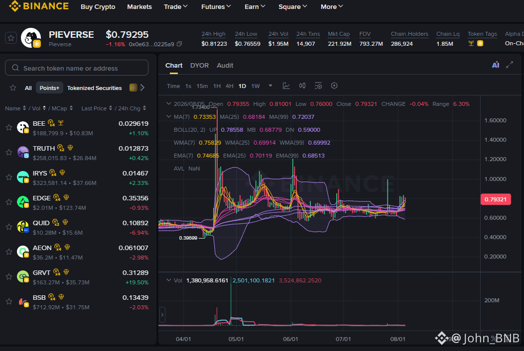This screenshot has height=351, width=524.
Task: Click the search magnifier icon
Action: tap(15, 68)
